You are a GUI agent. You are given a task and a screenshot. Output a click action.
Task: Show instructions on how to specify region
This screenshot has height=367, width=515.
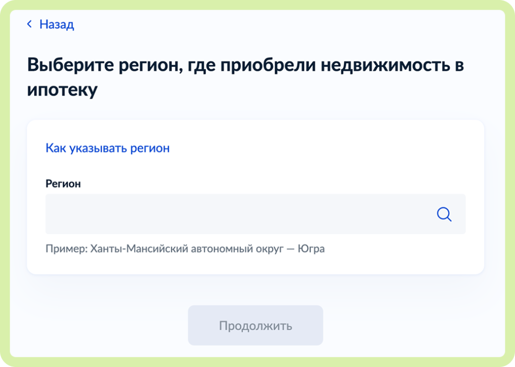(x=108, y=148)
